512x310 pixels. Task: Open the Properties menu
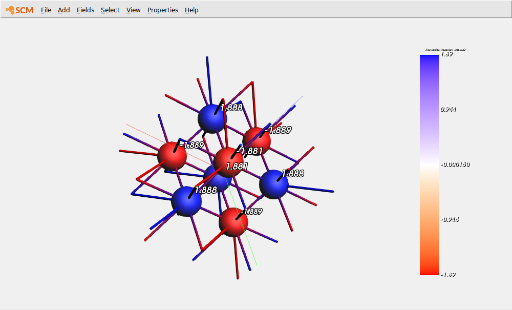coord(163,10)
